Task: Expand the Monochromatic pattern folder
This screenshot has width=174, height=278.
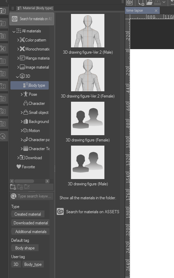Action: [18, 49]
